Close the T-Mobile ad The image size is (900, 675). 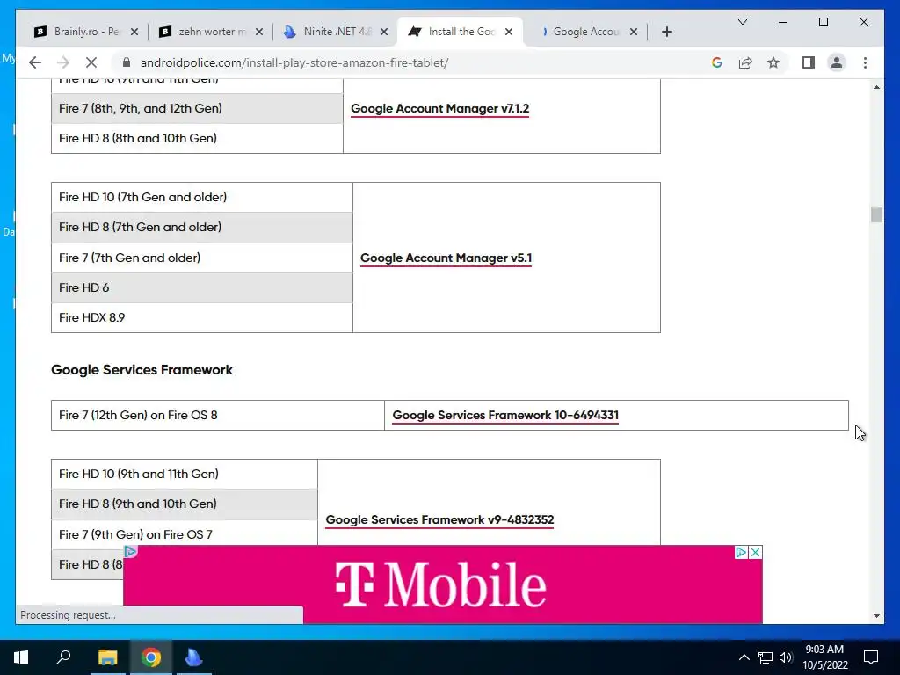pyautogui.click(x=756, y=552)
